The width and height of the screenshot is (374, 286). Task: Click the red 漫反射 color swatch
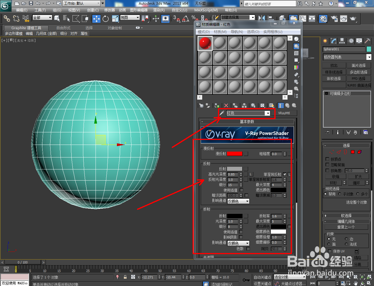(x=235, y=154)
